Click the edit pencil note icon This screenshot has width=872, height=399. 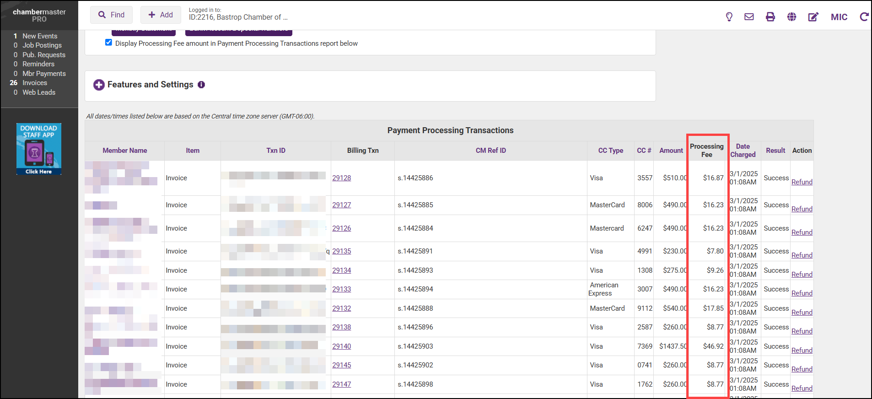pos(813,17)
